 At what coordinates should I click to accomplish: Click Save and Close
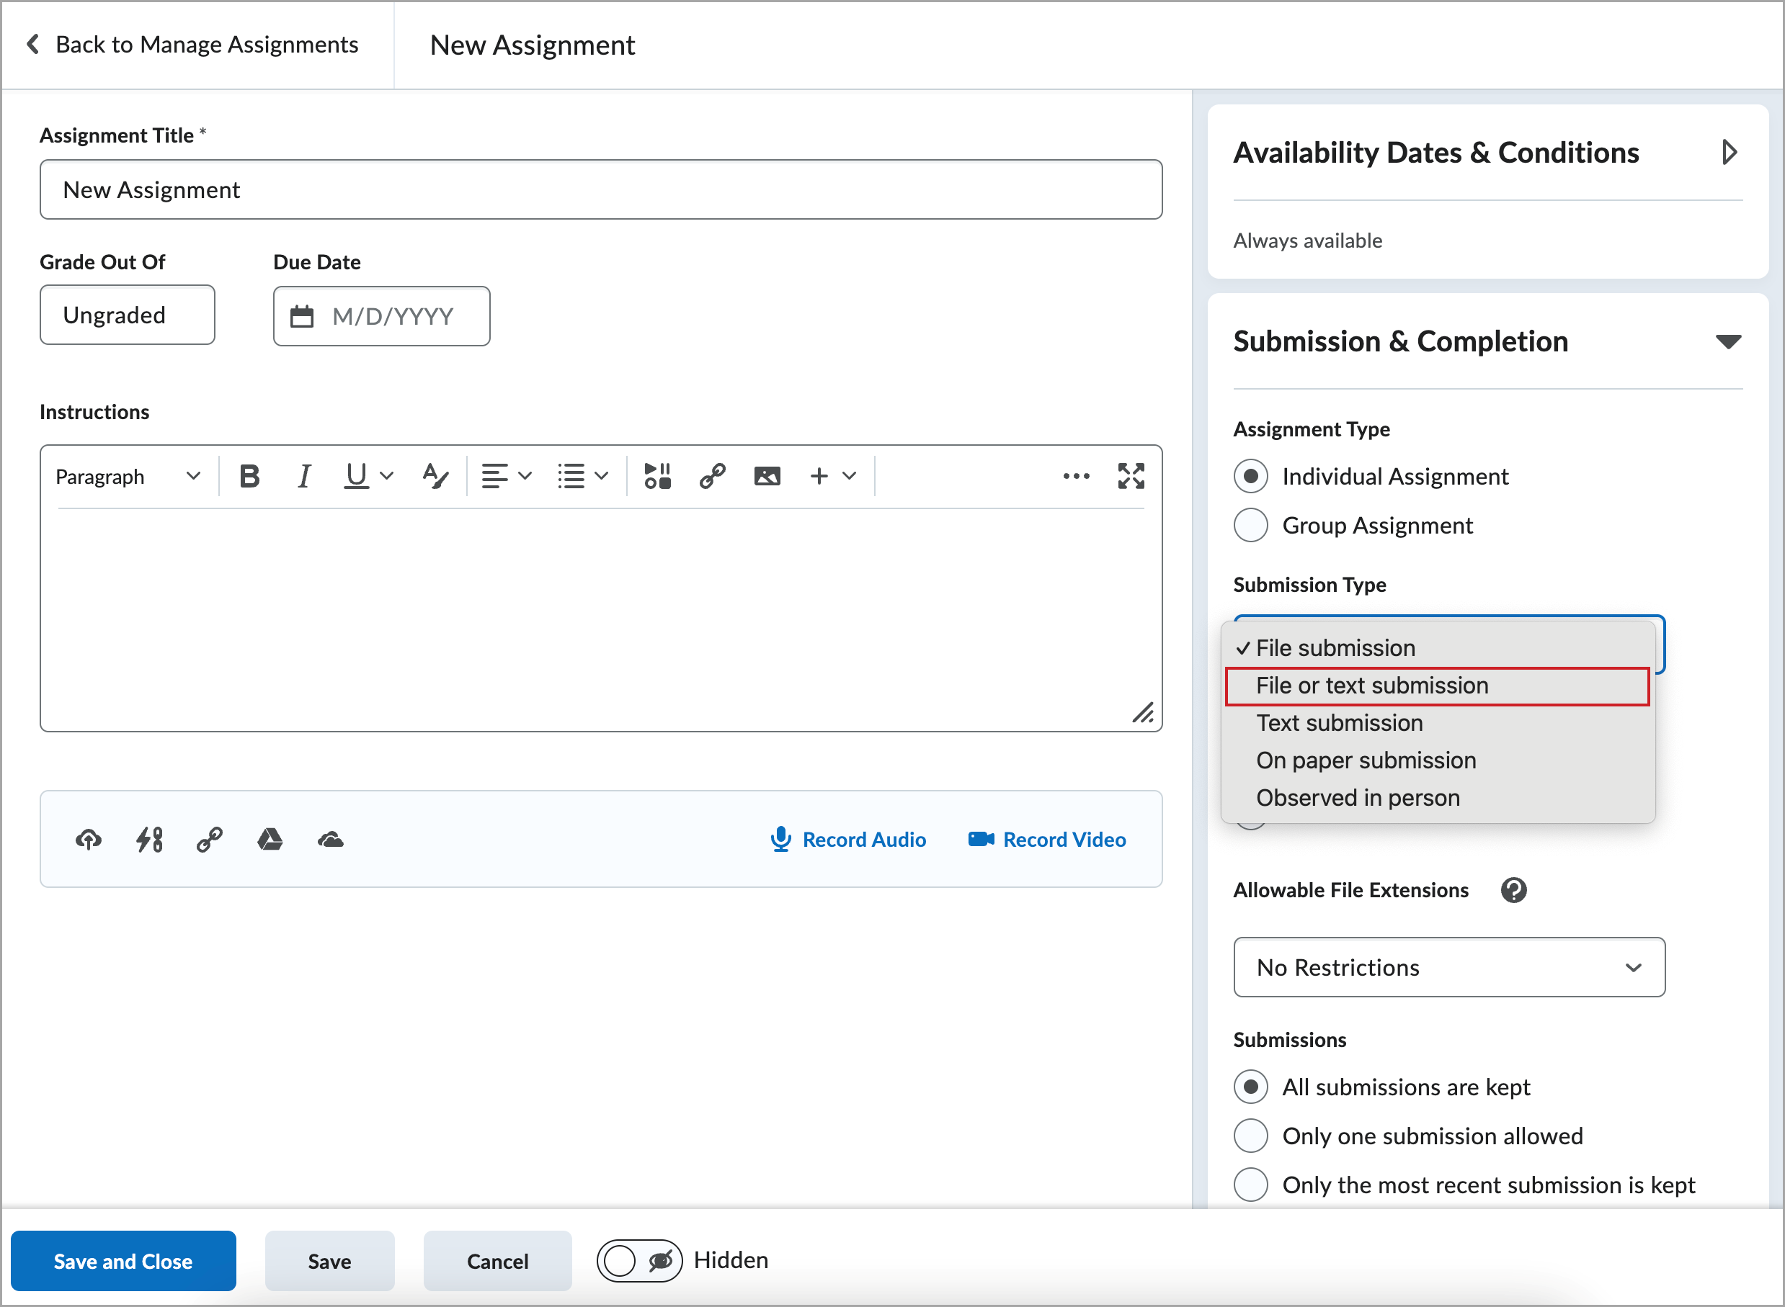[x=123, y=1260]
